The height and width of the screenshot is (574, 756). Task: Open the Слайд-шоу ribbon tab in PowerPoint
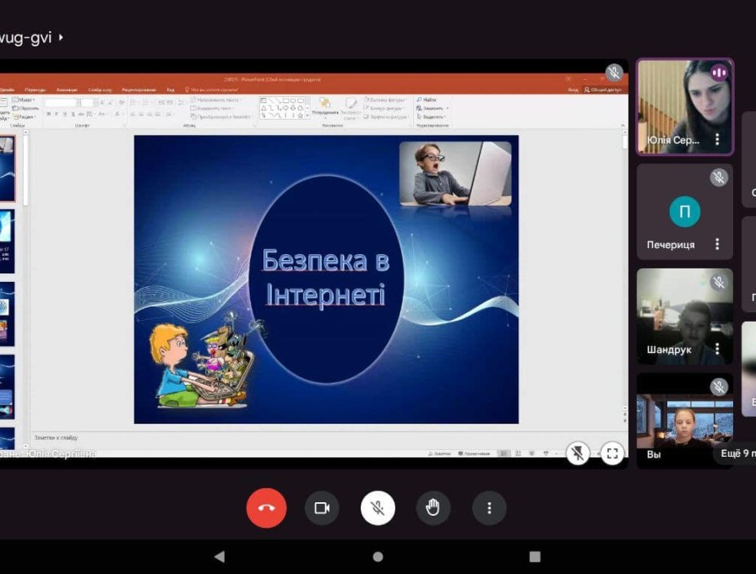click(100, 89)
